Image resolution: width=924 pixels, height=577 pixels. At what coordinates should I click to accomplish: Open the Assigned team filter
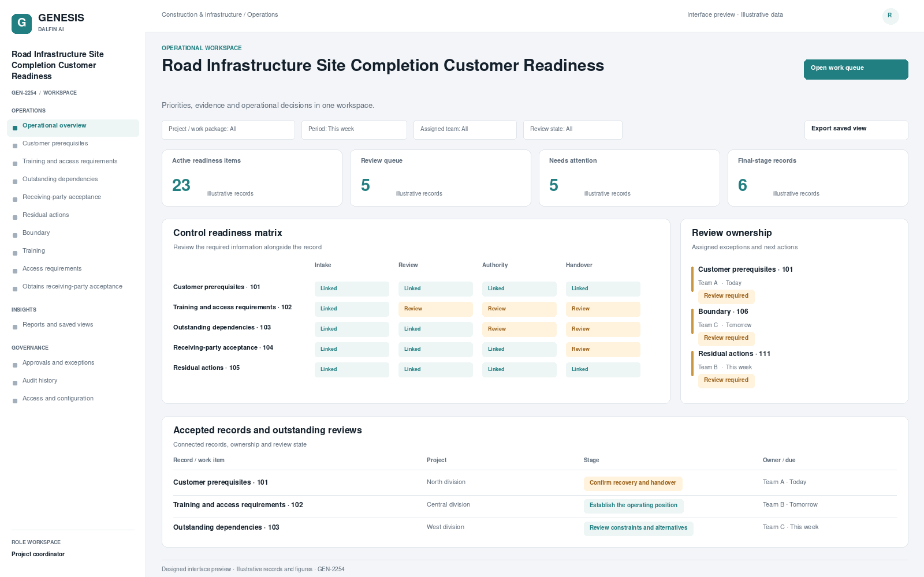(x=465, y=130)
